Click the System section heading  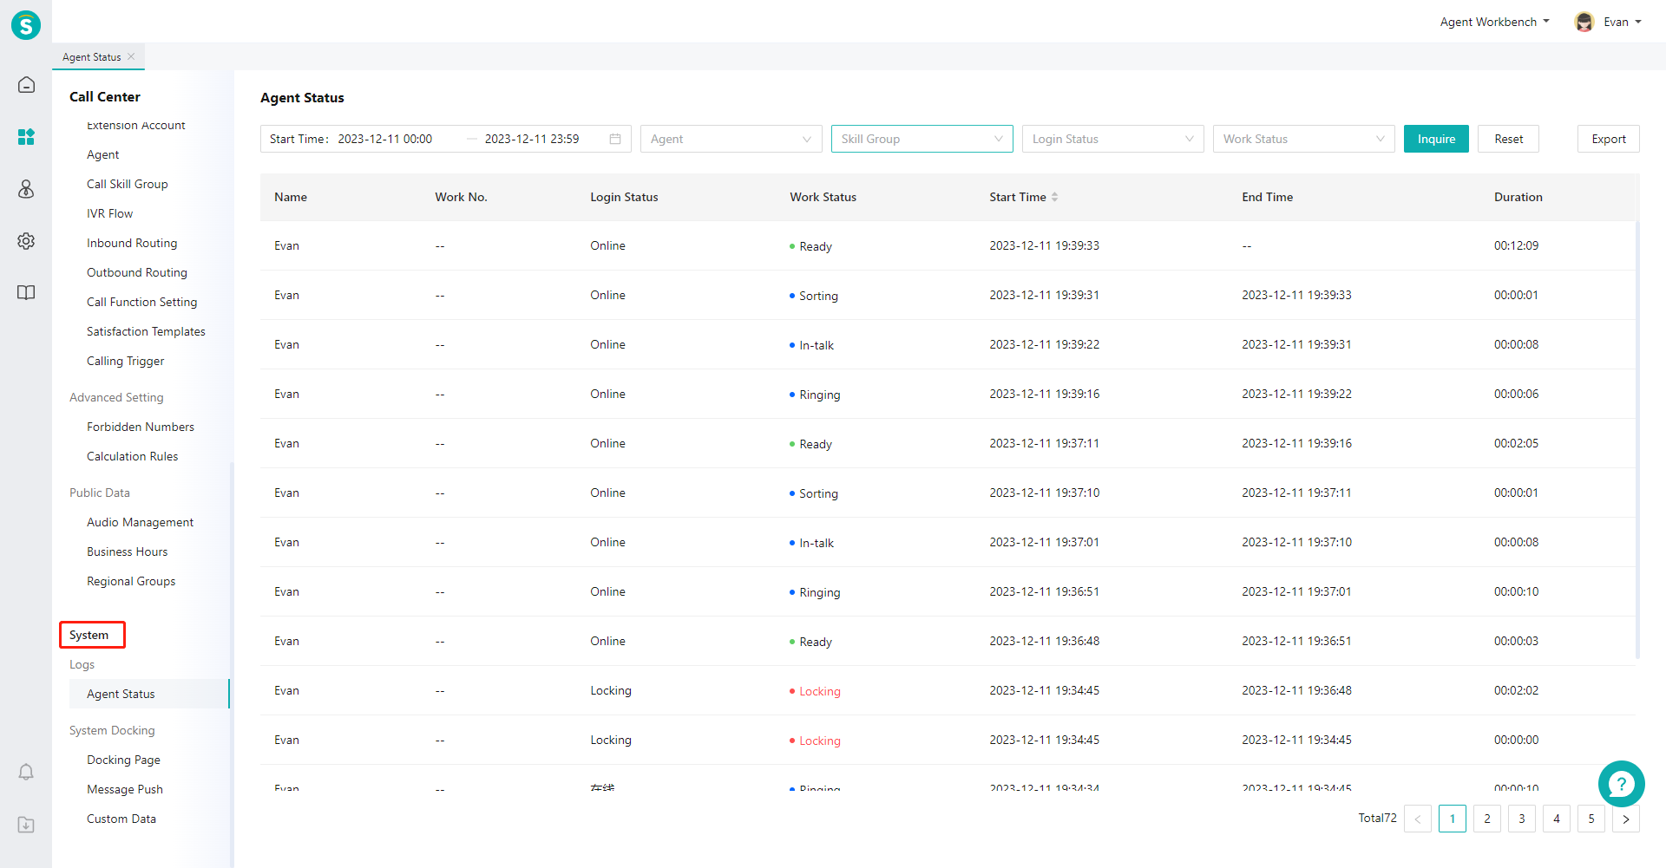89,635
